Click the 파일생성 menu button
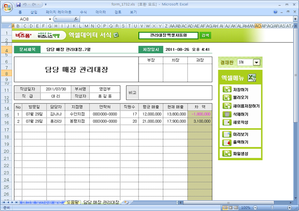This screenshot has width=299, height=211. pos(236,154)
